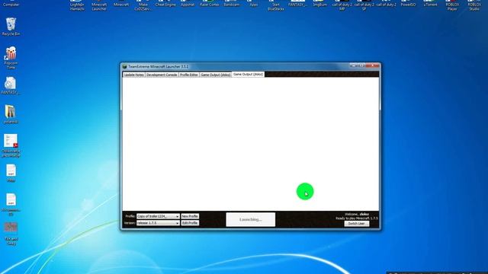Select the ImgBurn desktop shortcut

pyautogui.click(x=319, y=4)
